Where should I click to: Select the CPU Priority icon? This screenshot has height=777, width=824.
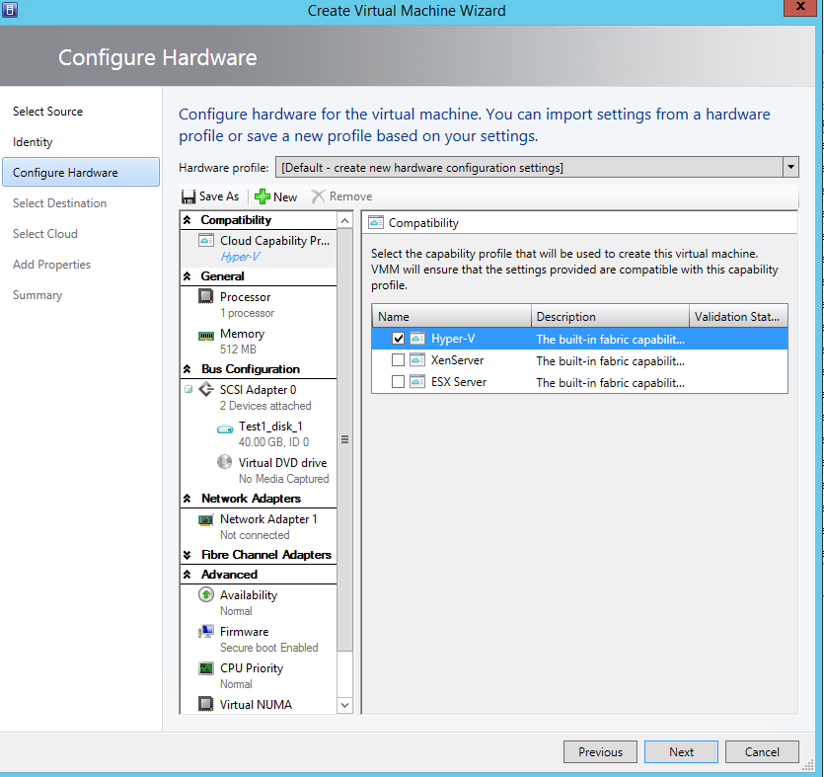click(x=206, y=667)
